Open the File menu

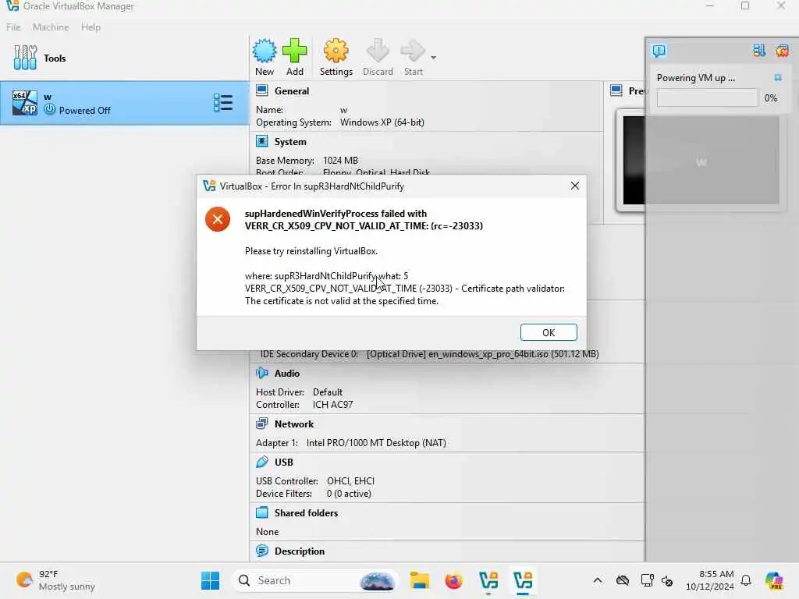[x=13, y=27]
